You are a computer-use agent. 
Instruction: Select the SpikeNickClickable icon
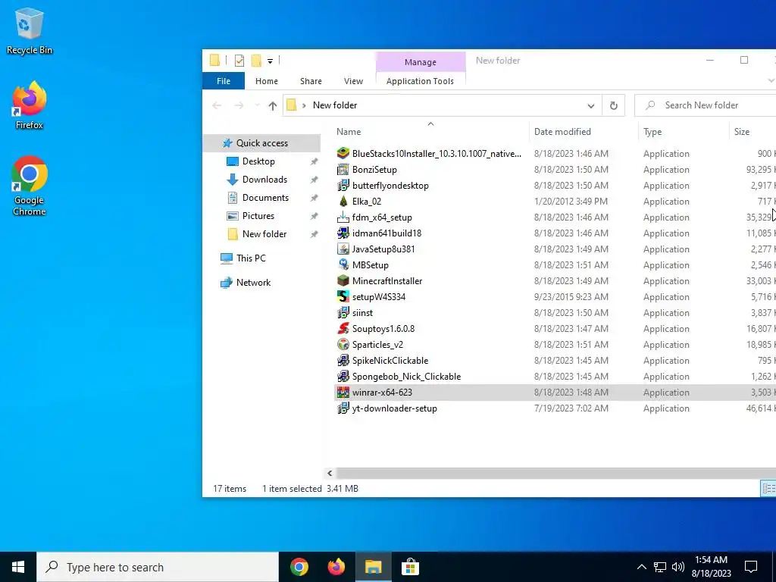[343, 360]
